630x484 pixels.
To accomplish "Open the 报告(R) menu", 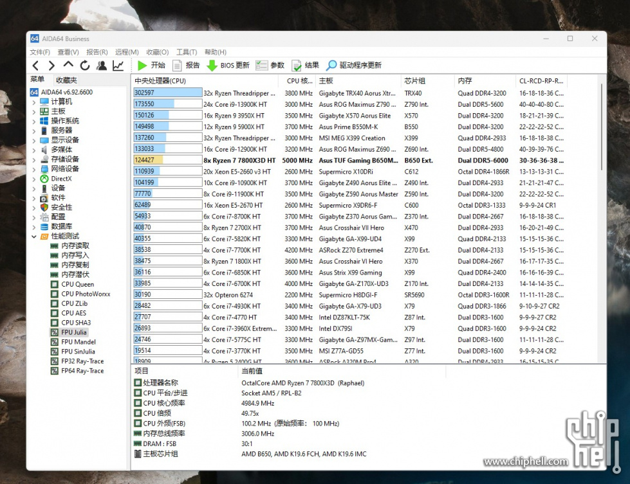I will [97, 52].
